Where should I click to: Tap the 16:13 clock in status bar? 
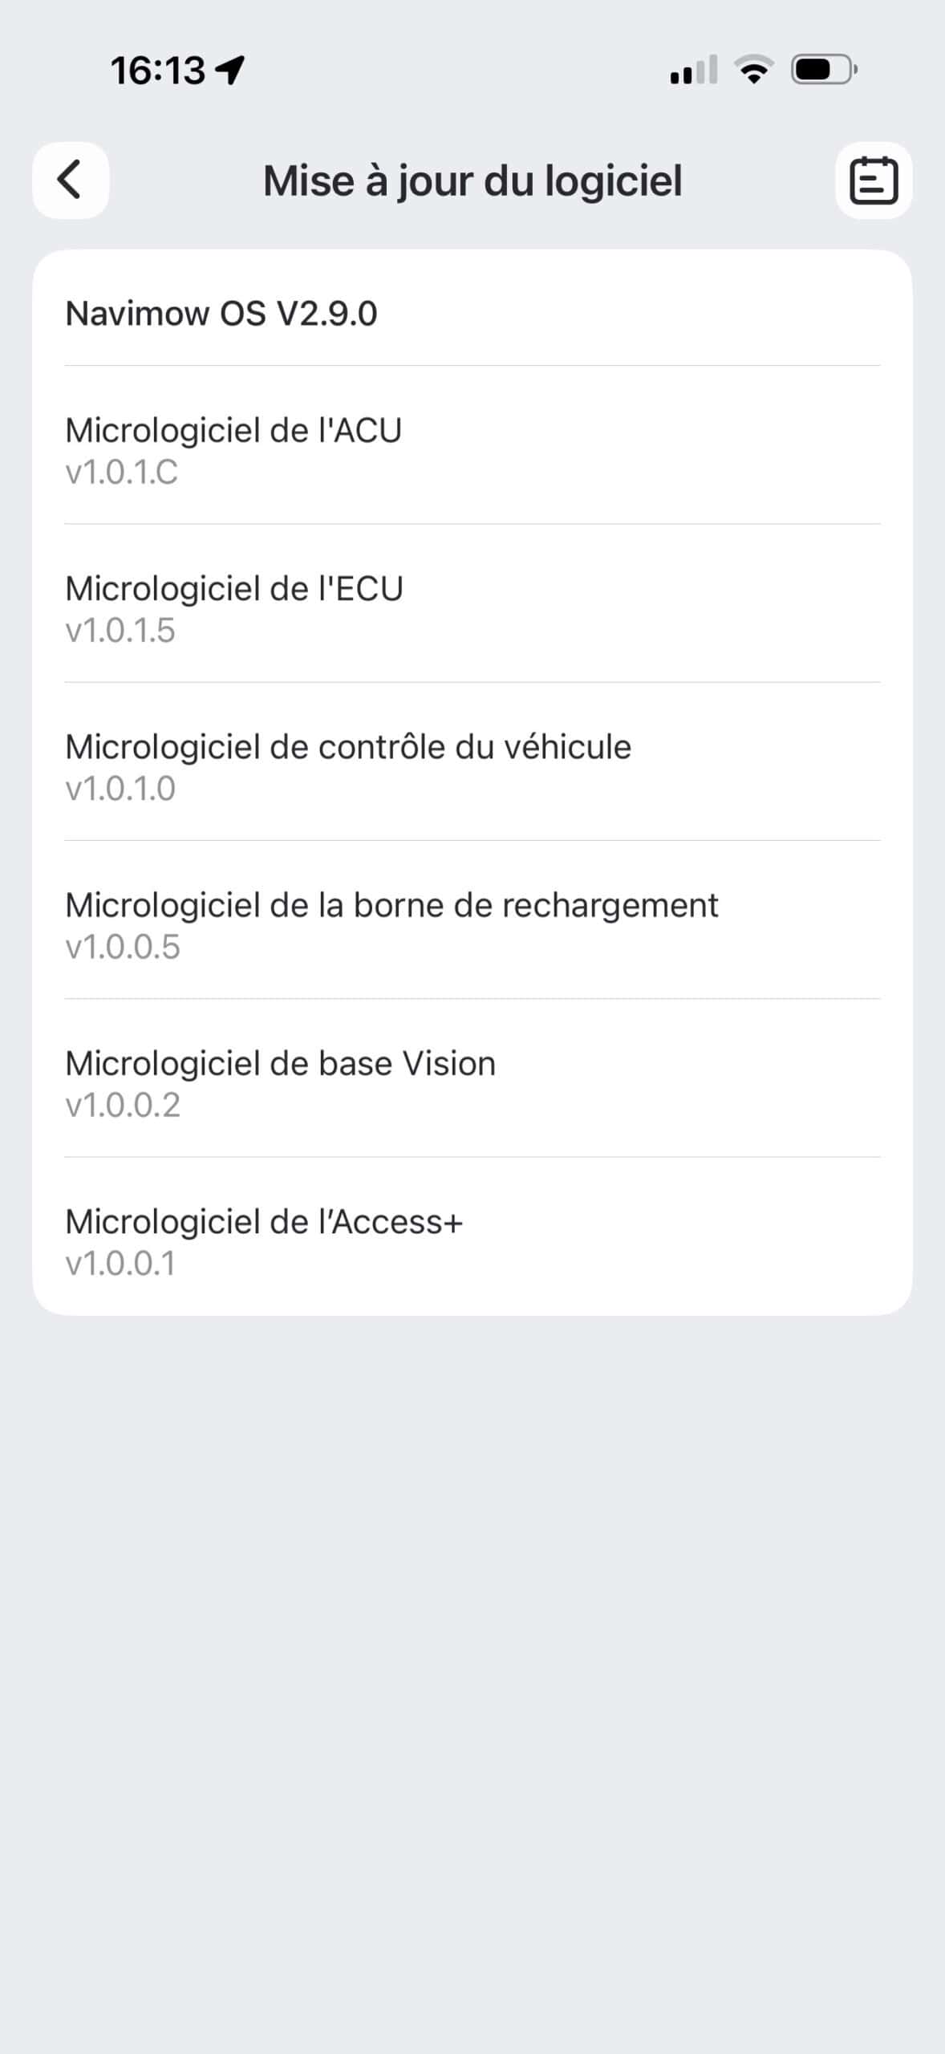click(x=158, y=71)
